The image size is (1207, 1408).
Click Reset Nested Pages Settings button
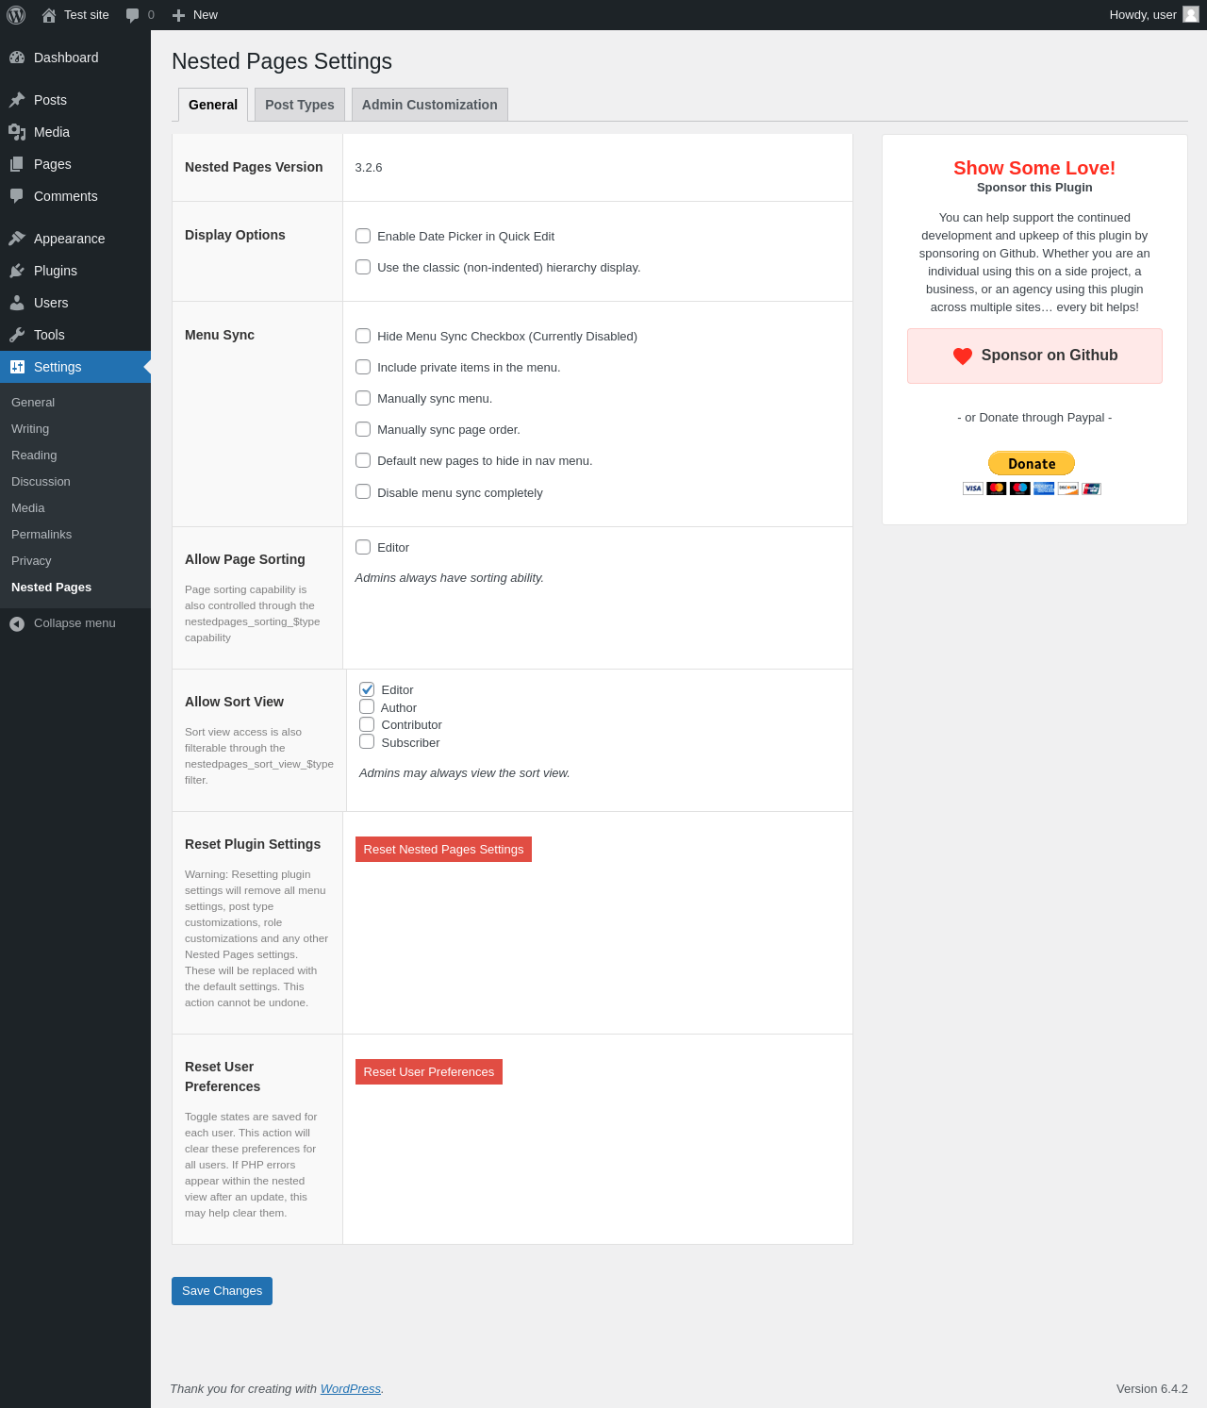[443, 849]
